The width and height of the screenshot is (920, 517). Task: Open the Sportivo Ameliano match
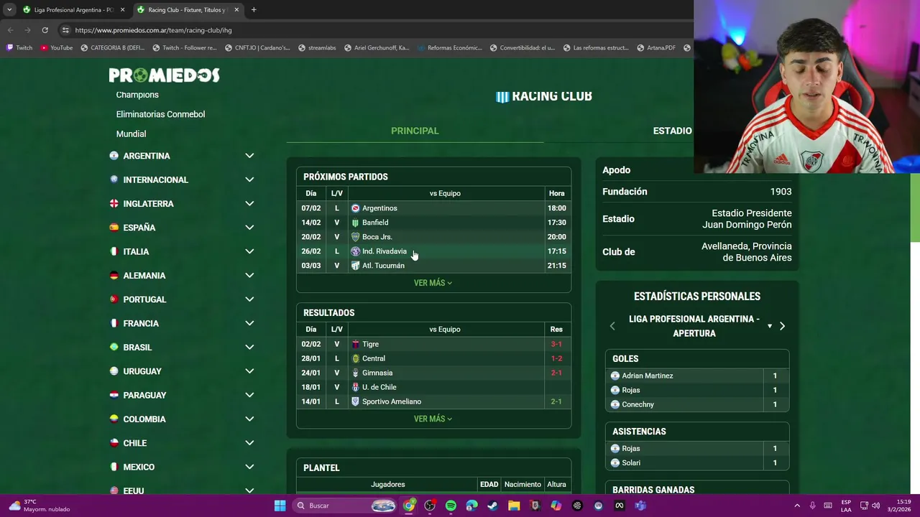(x=433, y=401)
